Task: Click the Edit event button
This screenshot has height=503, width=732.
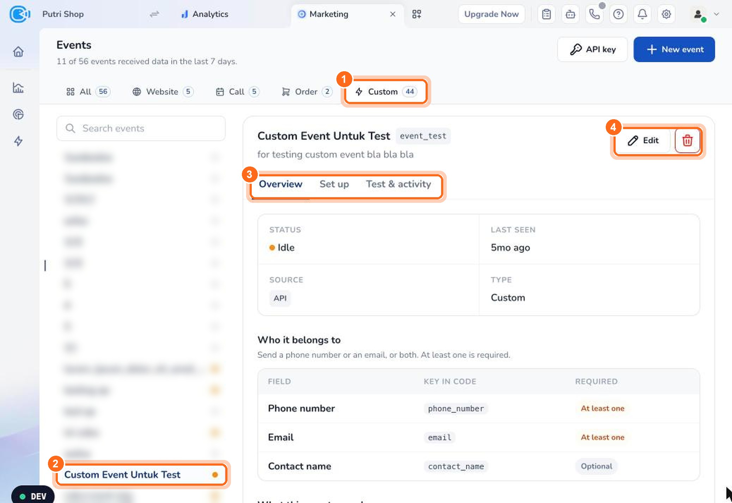Action: tap(644, 140)
